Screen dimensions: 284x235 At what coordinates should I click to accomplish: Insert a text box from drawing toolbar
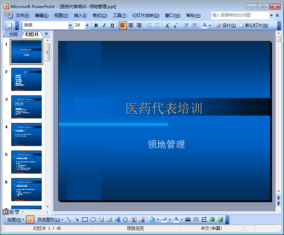point(101,219)
